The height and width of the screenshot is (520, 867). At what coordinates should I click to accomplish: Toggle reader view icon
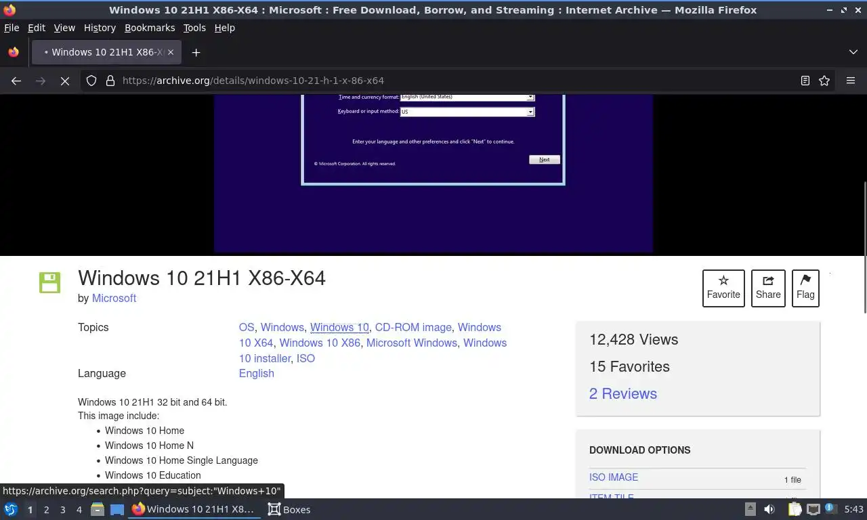[805, 81]
